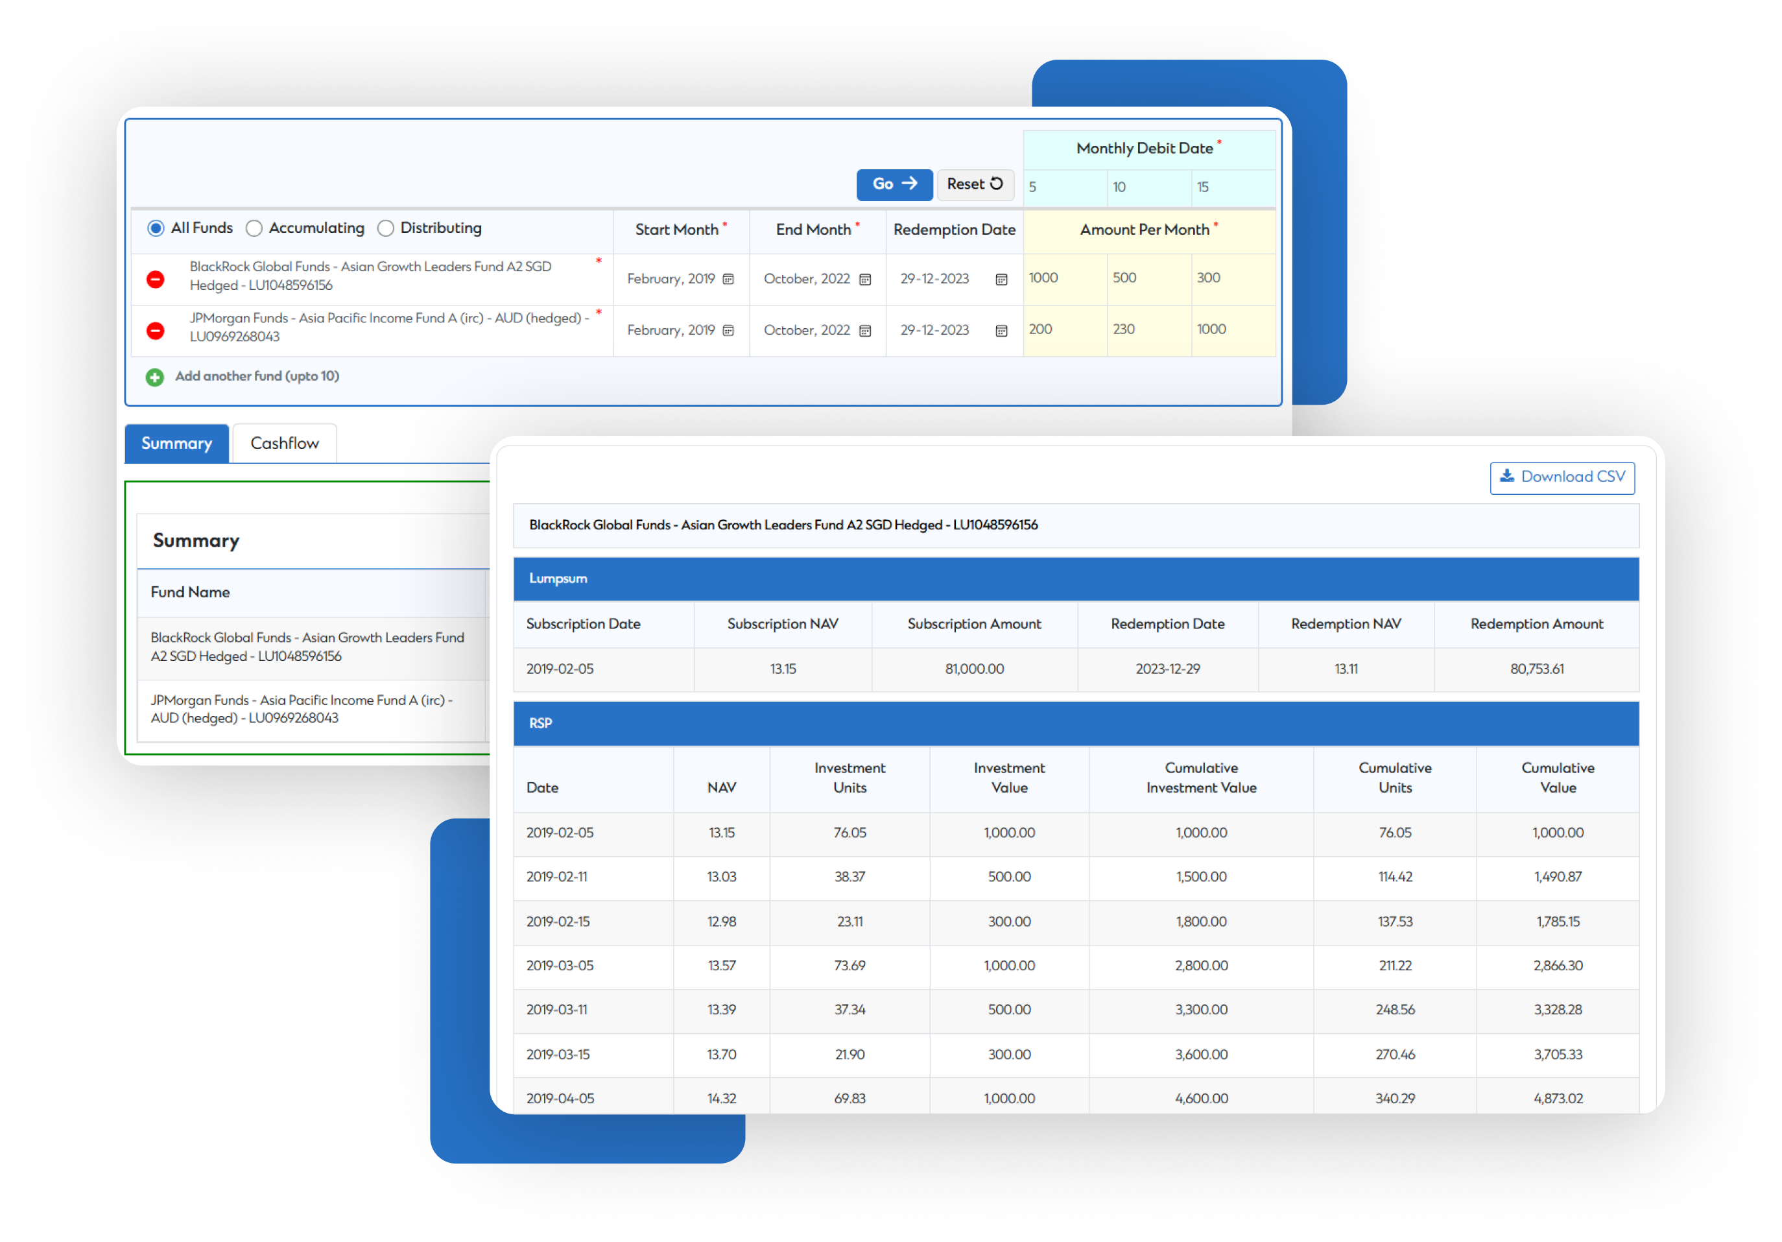Click Subscription Amount value 81,000.00

(x=974, y=669)
